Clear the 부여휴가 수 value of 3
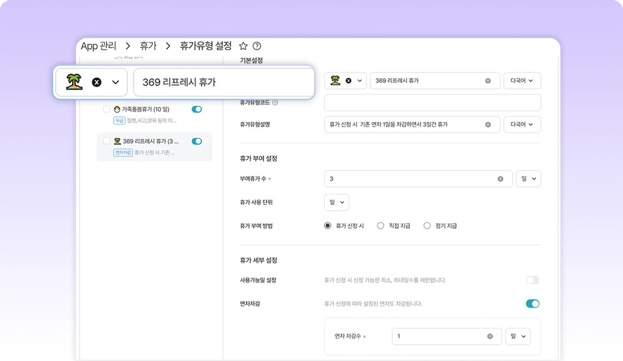 point(500,178)
